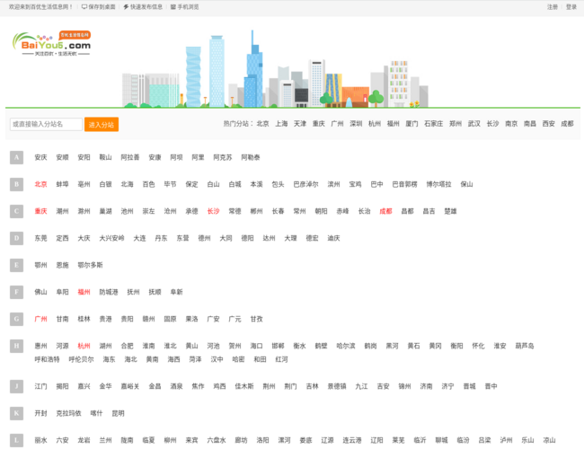
Task: Choose 厦门 from the hot sites
Action: coord(411,124)
